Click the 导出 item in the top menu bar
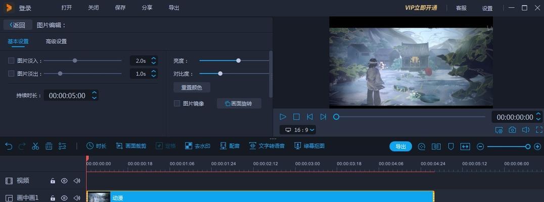544x202 pixels. click(174, 8)
